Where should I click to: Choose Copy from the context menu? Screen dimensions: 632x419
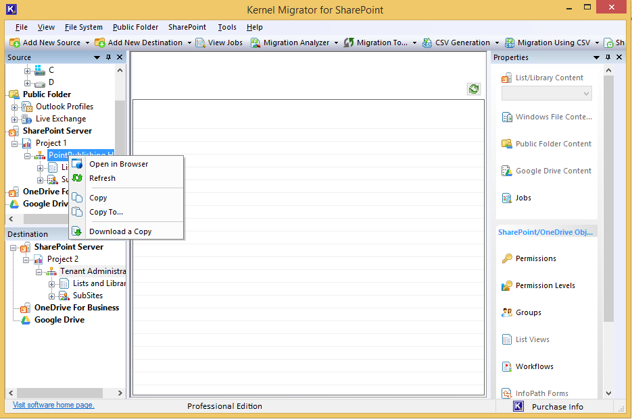tap(126, 198)
